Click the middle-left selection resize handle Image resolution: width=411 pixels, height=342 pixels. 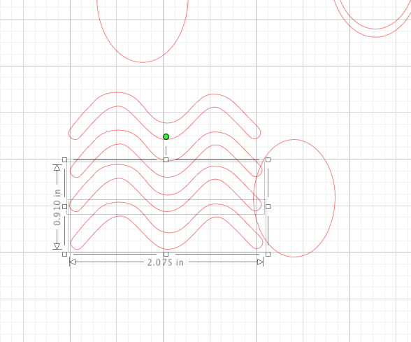pos(65,207)
